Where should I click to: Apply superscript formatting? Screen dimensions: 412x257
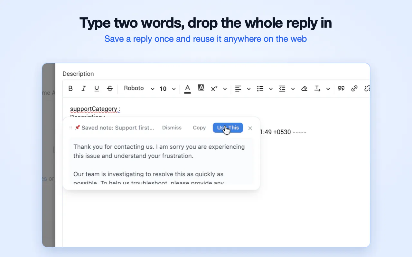point(214,89)
